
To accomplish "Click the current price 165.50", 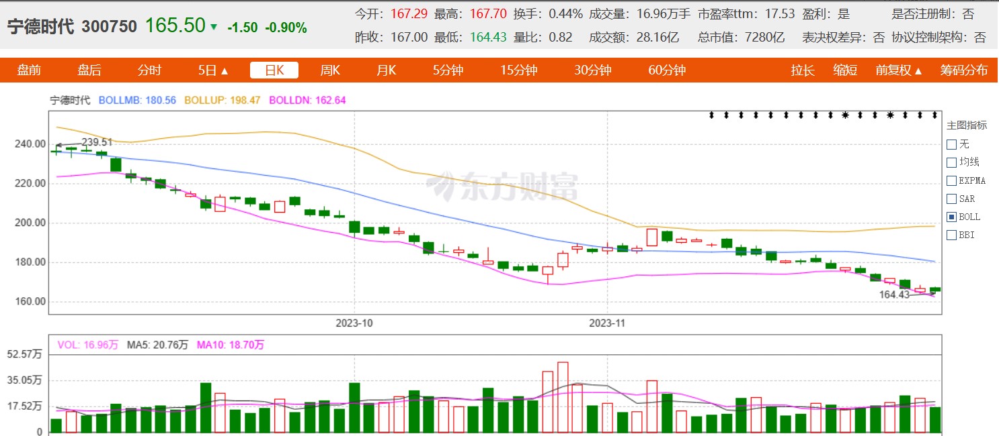I will pos(175,25).
